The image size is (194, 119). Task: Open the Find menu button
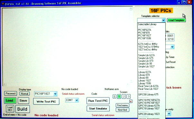coord(123,105)
